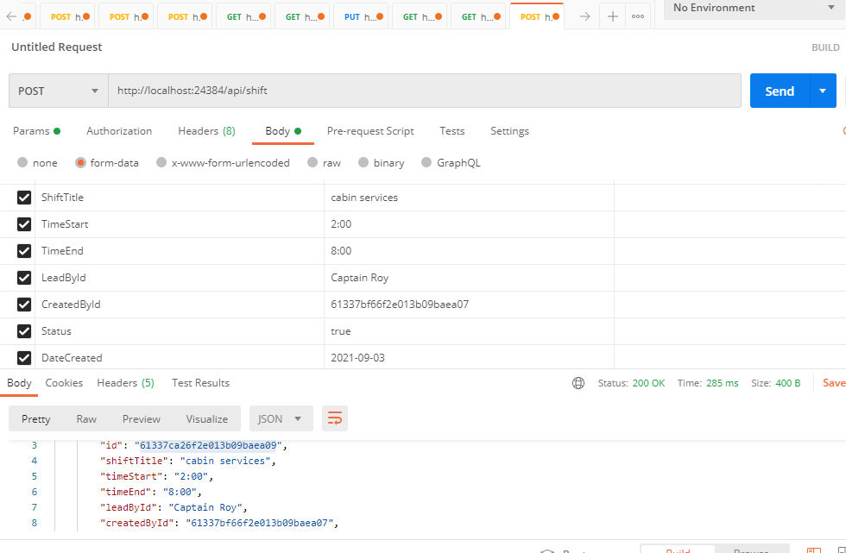Uncheck the TimeStart row checkbox
This screenshot has height=553, width=846.
(24, 224)
